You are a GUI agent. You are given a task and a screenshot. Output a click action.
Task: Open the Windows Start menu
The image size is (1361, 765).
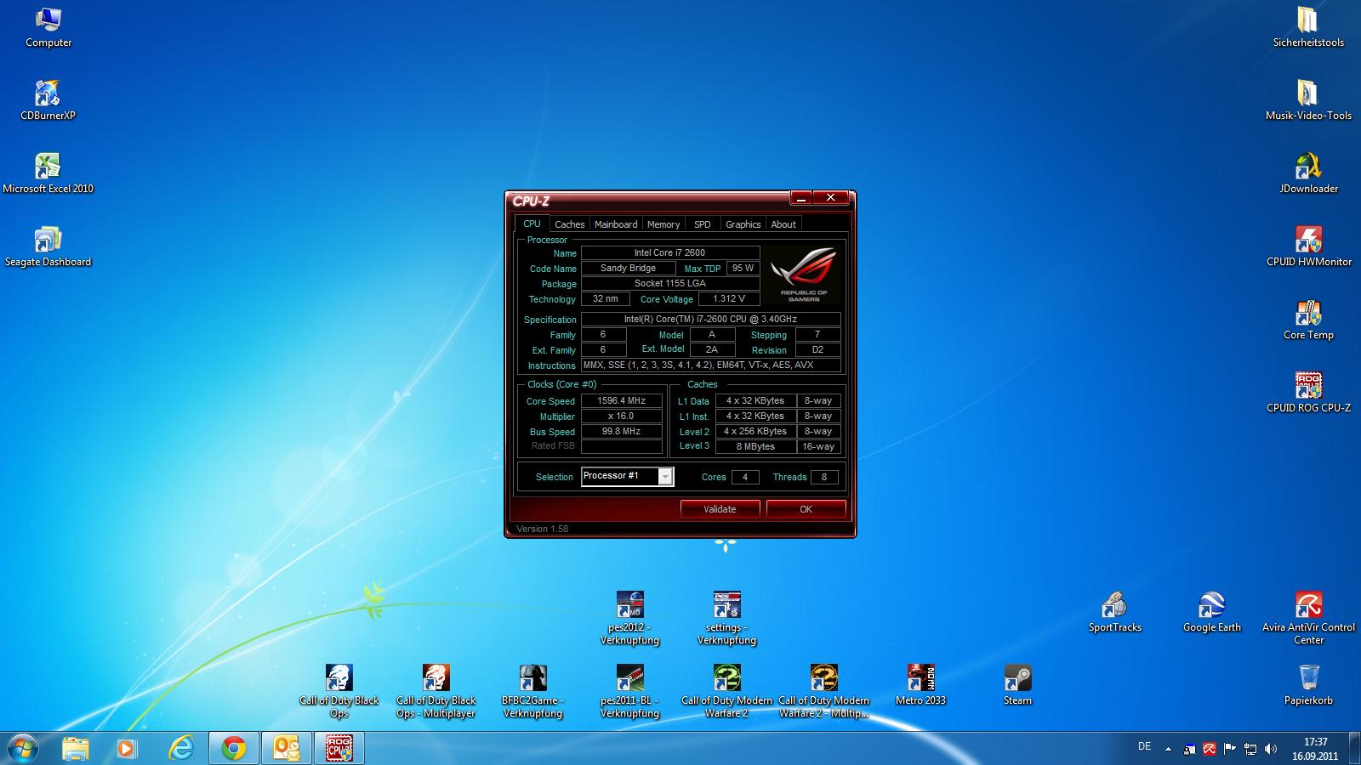(x=21, y=748)
